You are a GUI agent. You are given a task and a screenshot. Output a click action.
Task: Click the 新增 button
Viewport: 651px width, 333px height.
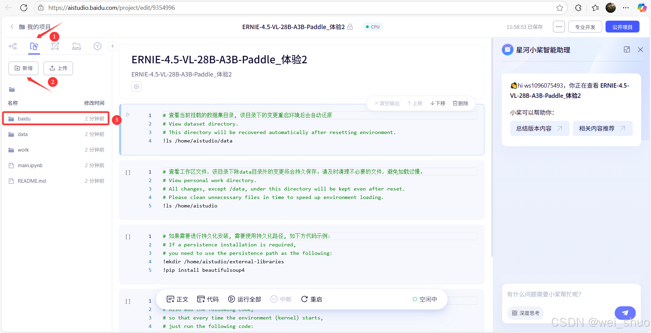[23, 68]
